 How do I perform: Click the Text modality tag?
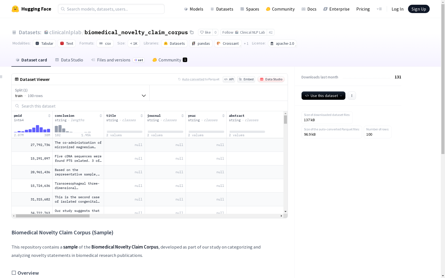(x=67, y=43)
